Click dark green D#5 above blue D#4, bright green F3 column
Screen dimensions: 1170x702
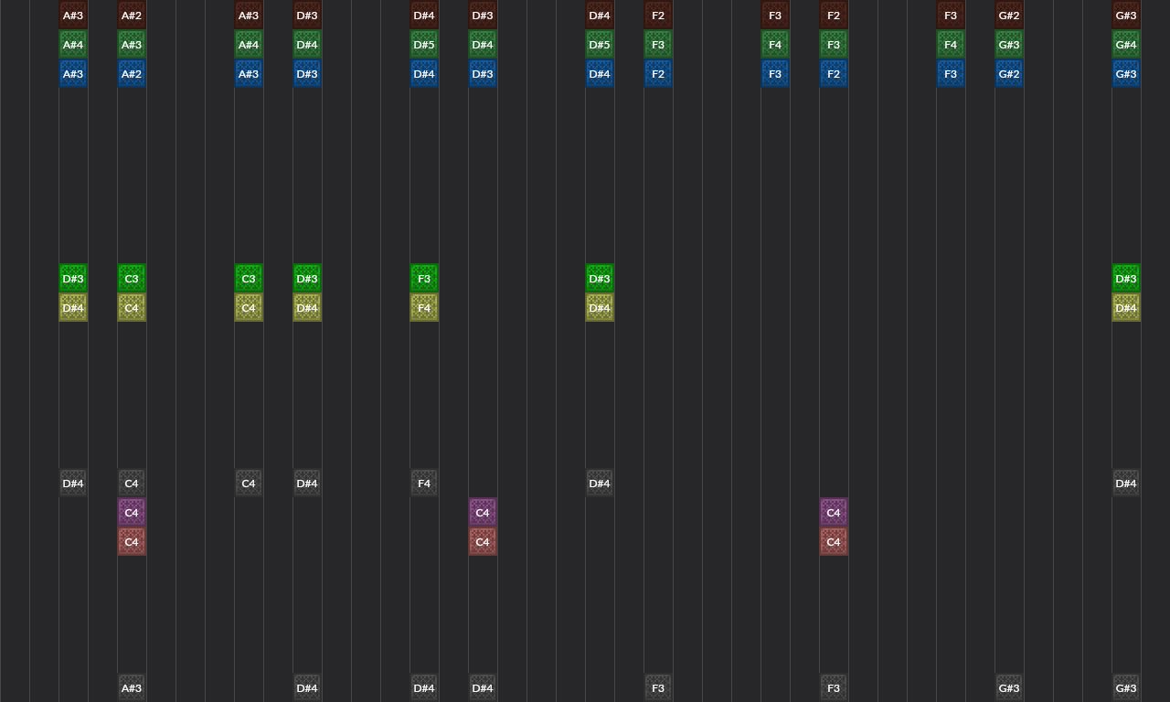click(424, 45)
